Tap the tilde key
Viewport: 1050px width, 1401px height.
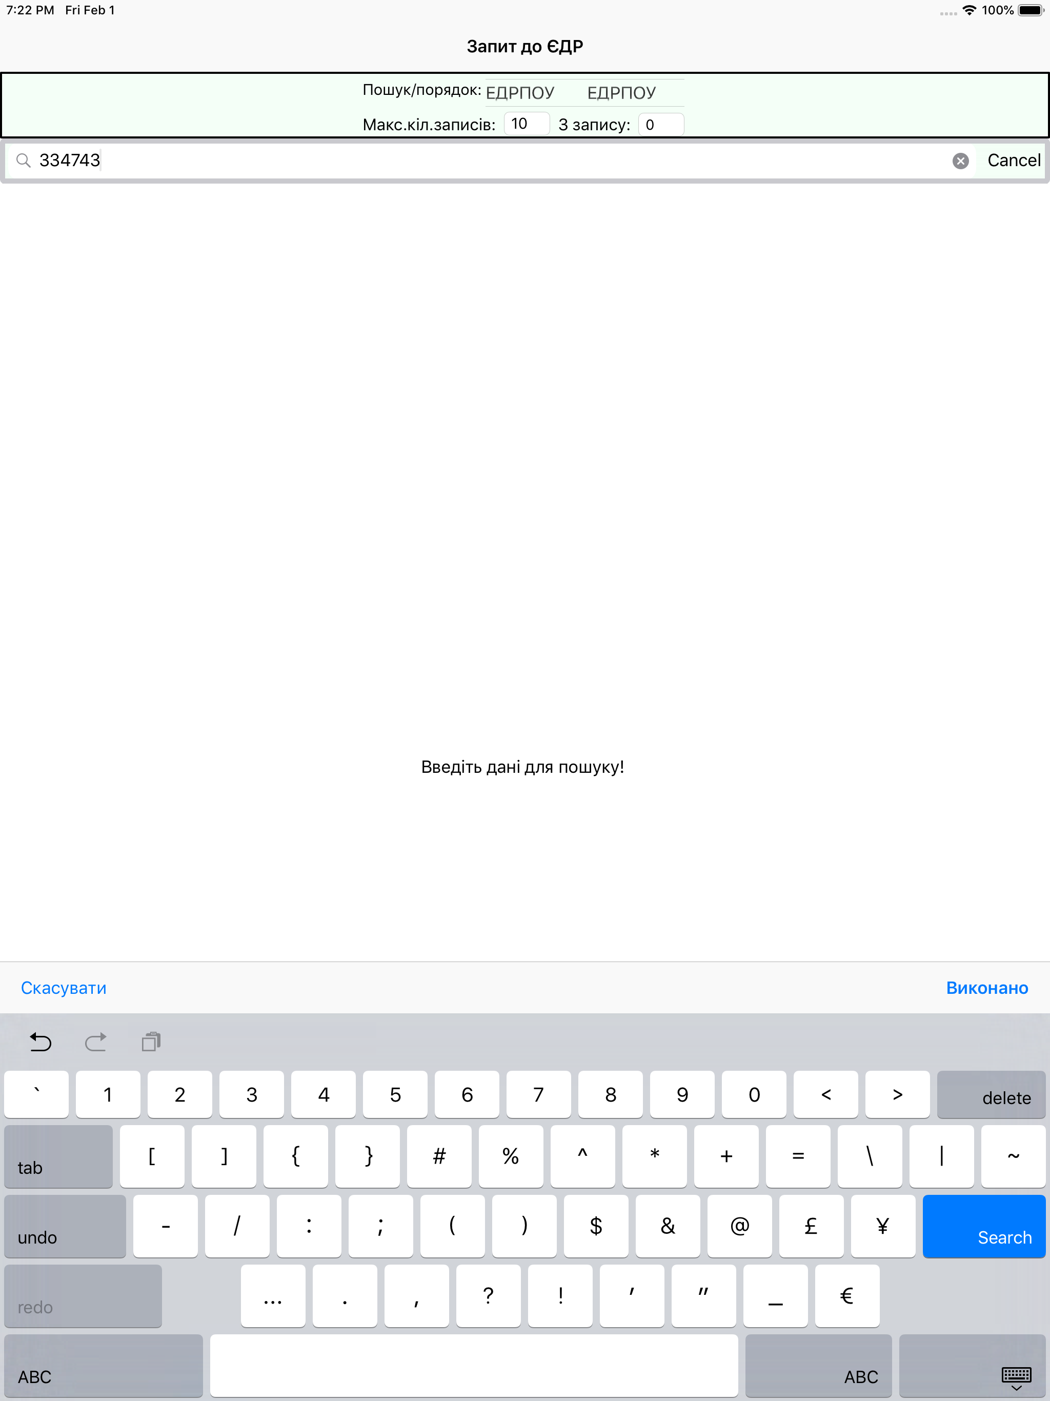(x=1013, y=1156)
